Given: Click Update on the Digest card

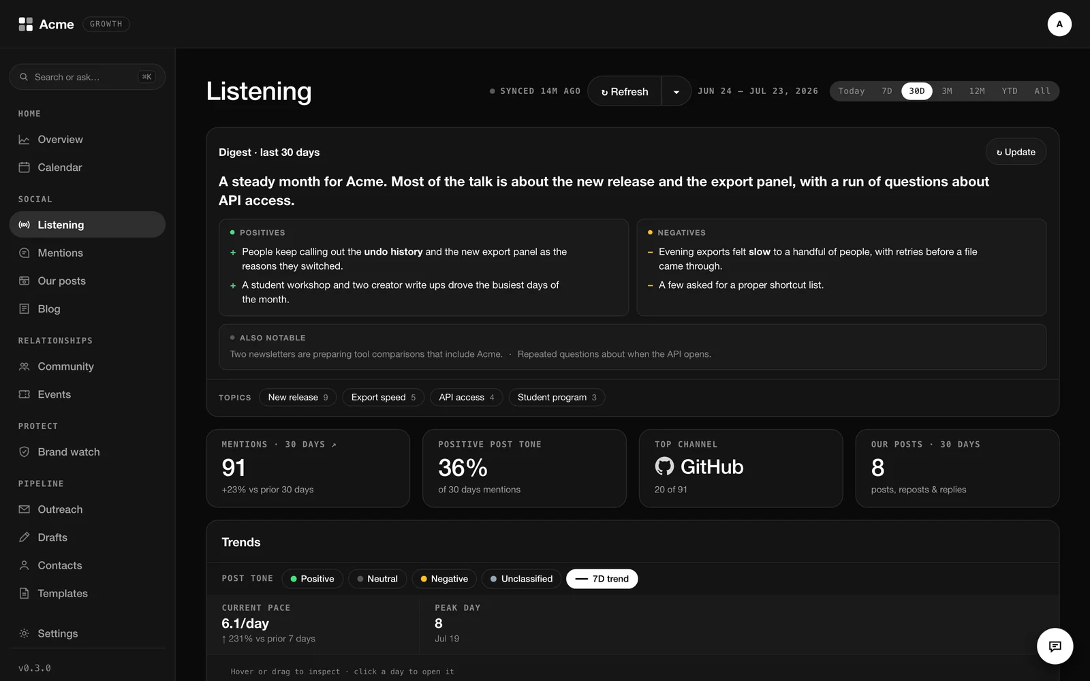Looking at the screenshot, I should [1016, 152].
